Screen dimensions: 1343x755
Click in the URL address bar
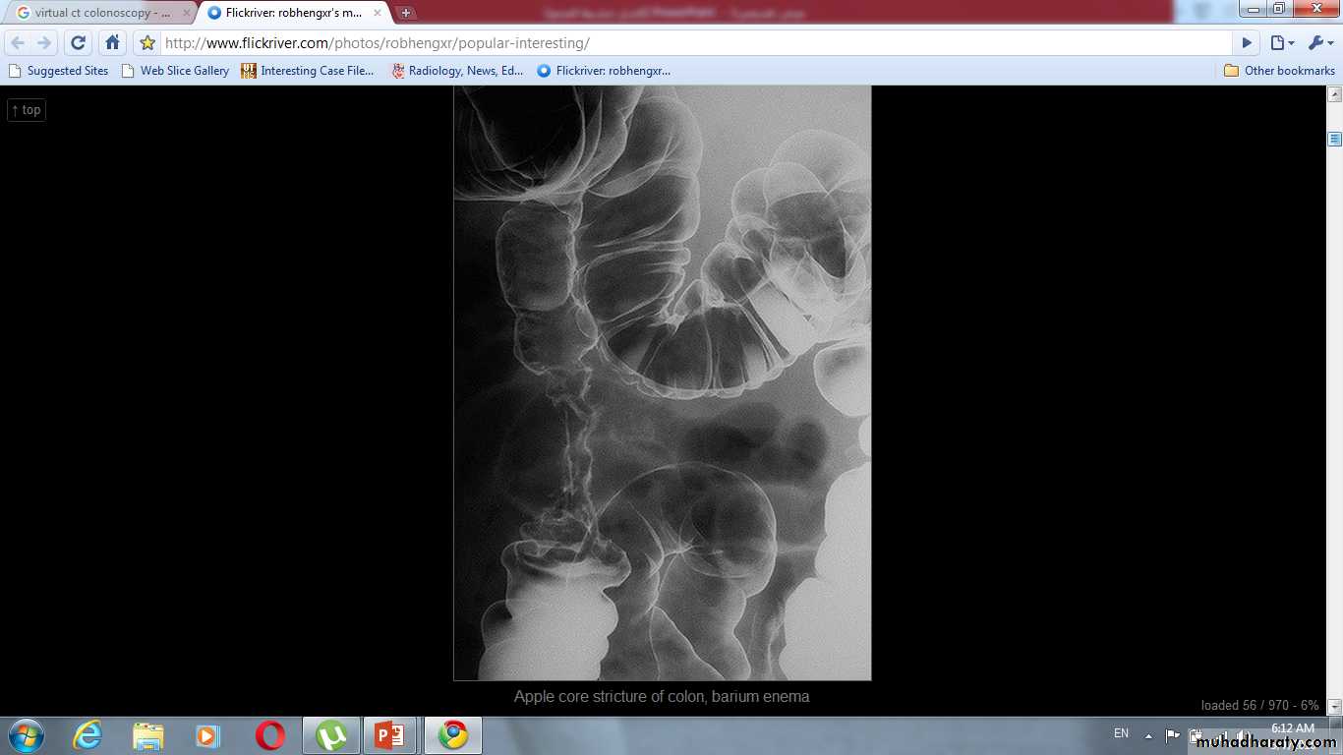(688, 43)
